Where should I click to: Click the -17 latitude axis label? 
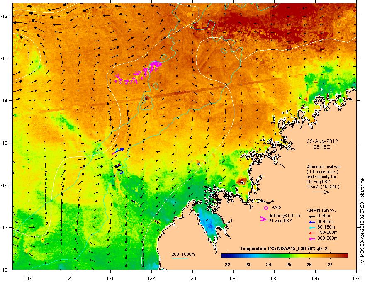4,227
